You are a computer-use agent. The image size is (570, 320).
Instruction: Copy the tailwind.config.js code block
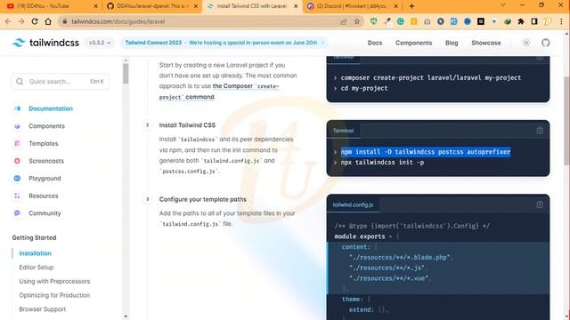click(x=540, y=204)
